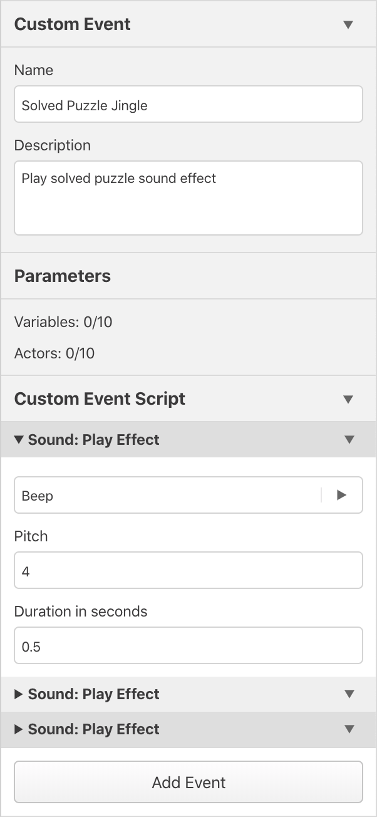Edit the Pitch value field
377x817 pixels.
click(189, 570)
